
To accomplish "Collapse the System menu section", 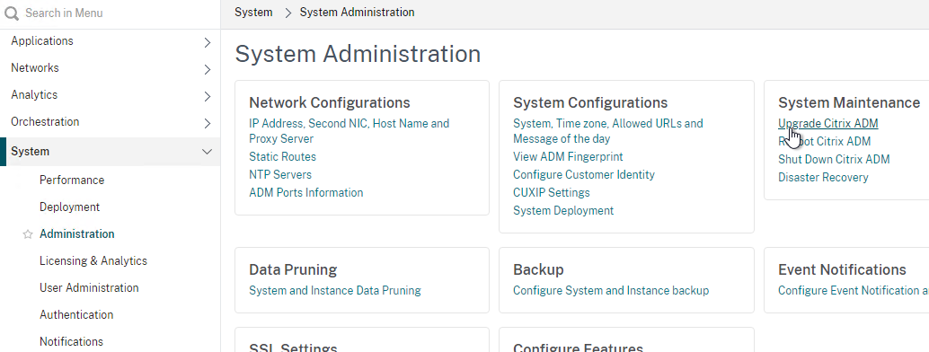I will point(208,152).
